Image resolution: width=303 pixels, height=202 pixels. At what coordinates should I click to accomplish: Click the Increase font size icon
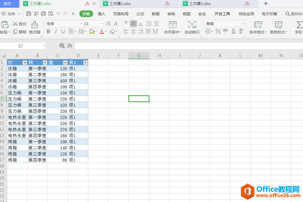pyautogui.click(x=108, y=24)
